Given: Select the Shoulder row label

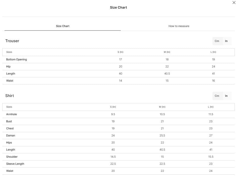Looking at the screenshot, I should click(12, 157).
